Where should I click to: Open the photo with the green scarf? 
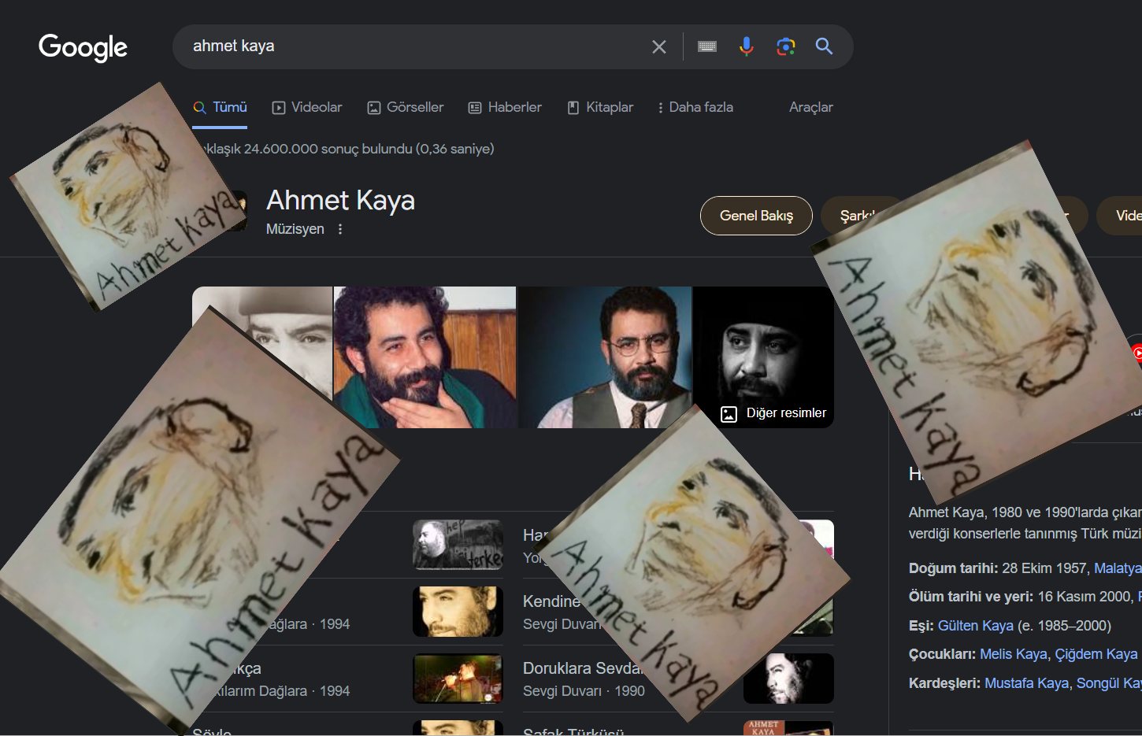click(x=425, y=357)
